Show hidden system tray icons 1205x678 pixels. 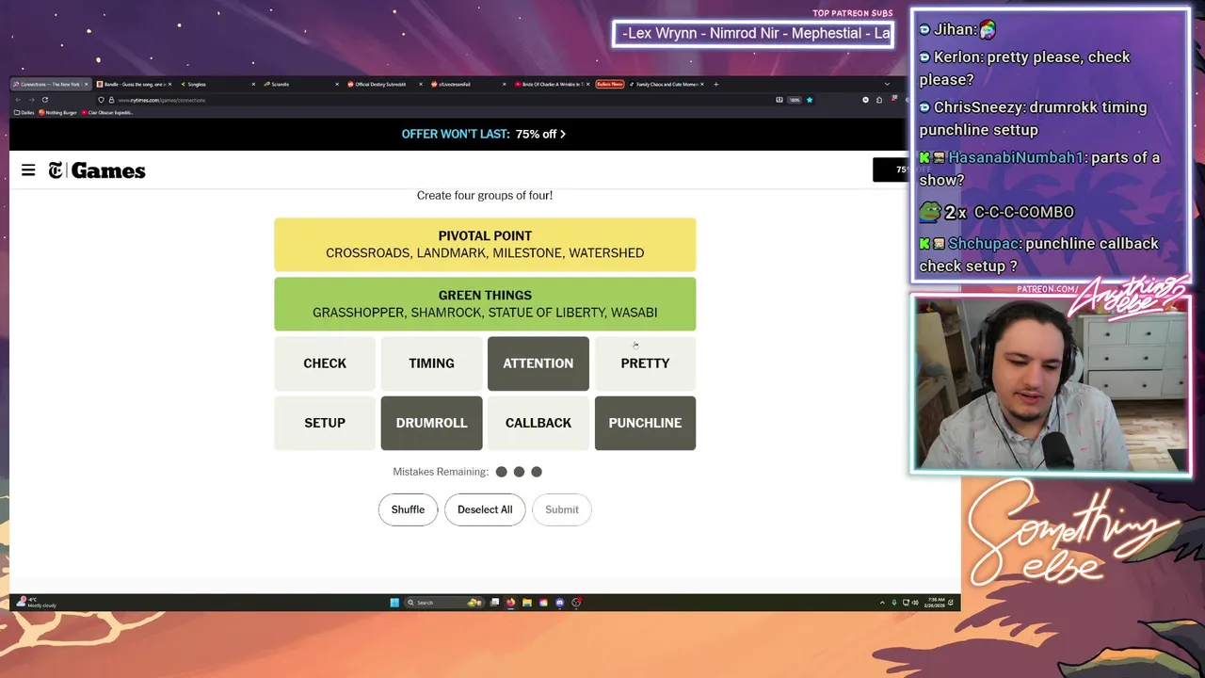point(882,603)
